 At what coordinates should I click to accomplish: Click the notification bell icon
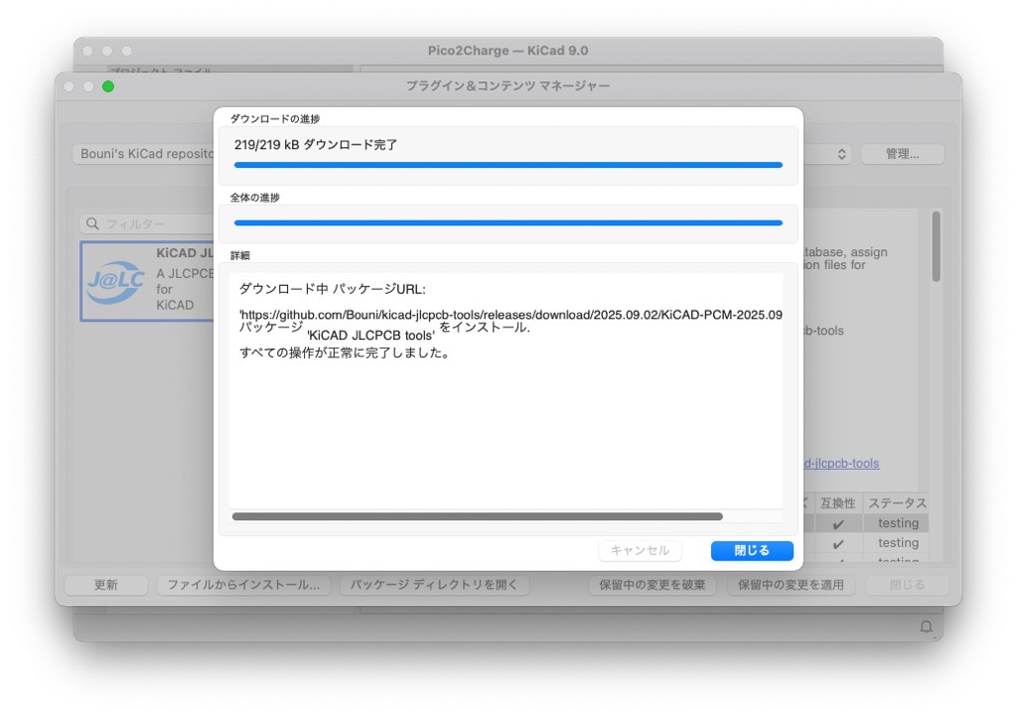tap(926, 627)
